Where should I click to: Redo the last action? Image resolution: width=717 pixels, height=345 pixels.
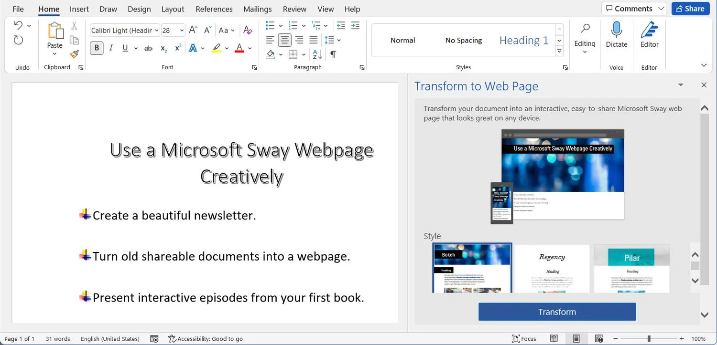[18, 41]
